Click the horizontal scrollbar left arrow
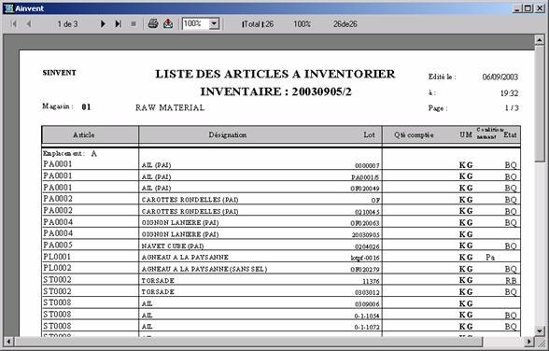549x351 pixels. click(x=8, y=342)
